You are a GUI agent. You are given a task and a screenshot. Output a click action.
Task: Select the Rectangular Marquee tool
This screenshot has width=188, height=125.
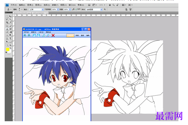pos(7,16)
